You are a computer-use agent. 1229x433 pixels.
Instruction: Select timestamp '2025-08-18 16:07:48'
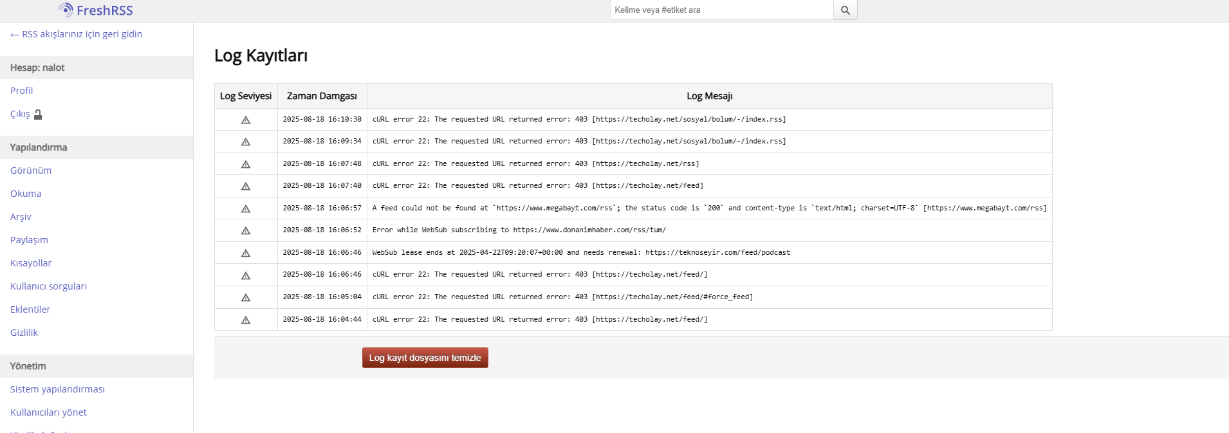pyautogui.click(x=322, y=163)
